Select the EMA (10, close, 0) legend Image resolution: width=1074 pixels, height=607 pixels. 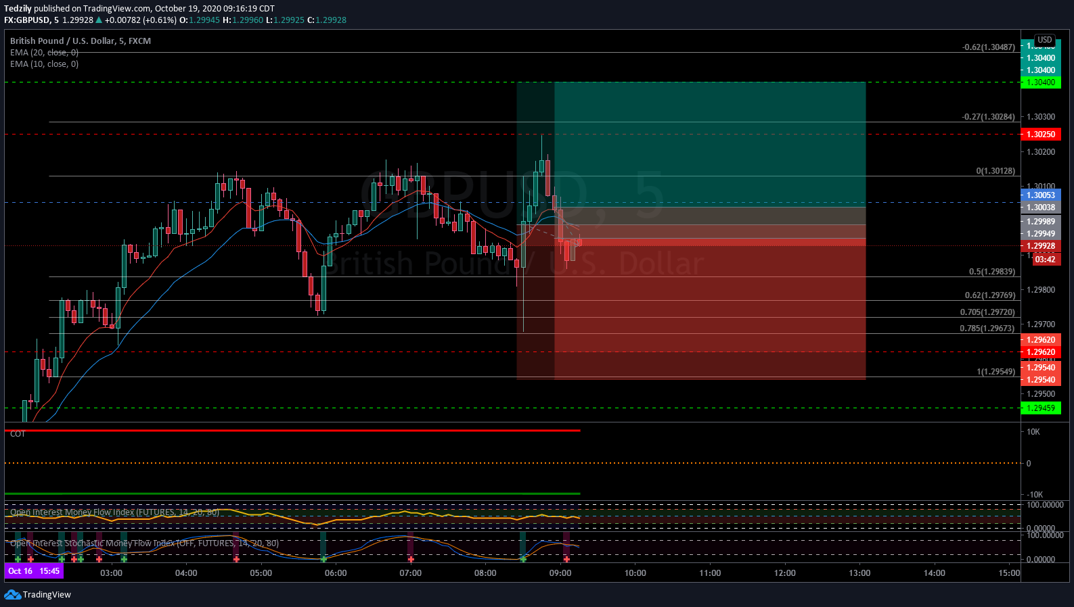click(44, 64)
